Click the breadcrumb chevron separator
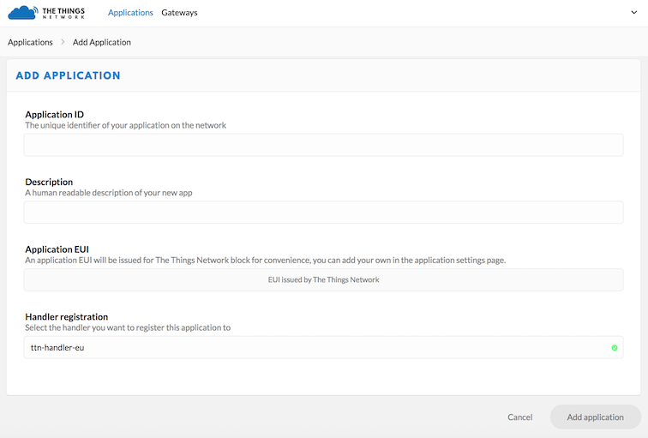 (x=63, y=42)
